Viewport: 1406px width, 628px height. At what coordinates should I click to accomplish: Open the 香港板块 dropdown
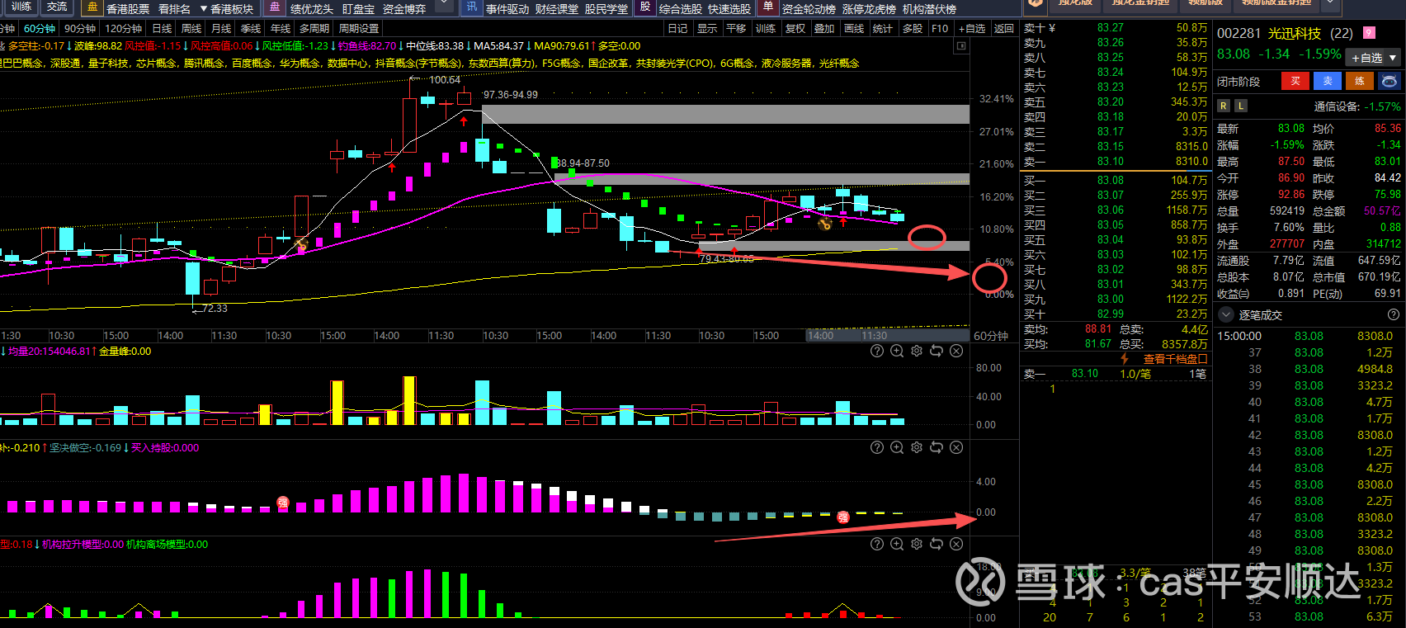[x=227, y=8]
